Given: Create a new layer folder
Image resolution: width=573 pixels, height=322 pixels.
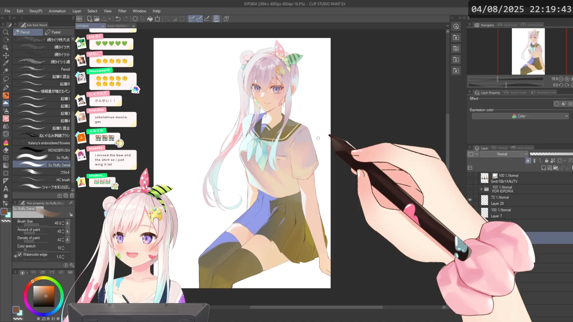Looking at the screenshot, I should (556, 168).
